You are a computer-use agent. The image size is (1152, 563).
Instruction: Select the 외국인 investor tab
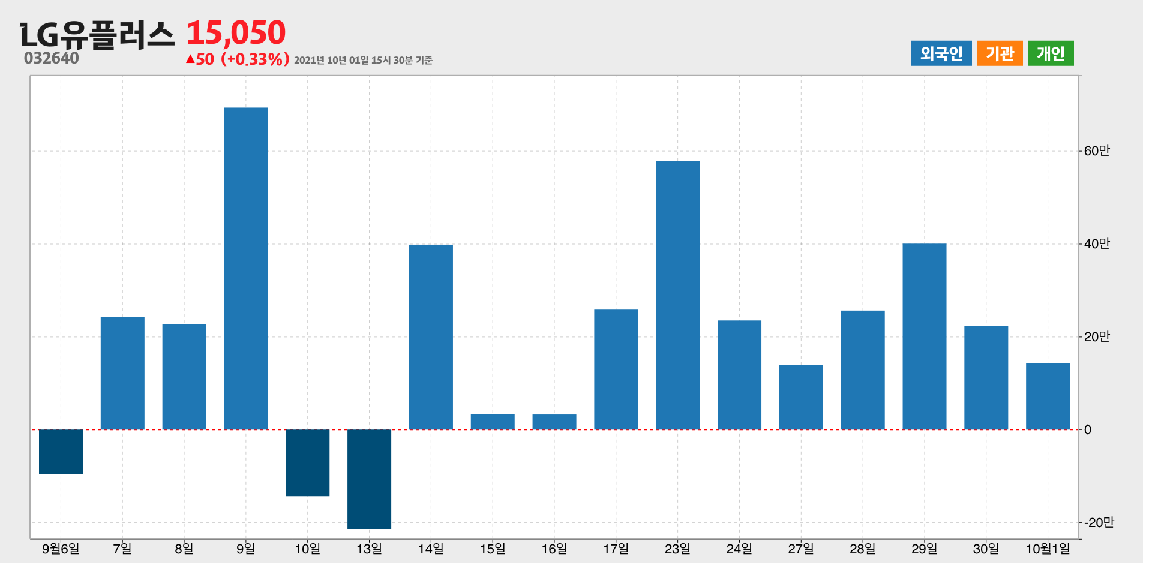click(941, 53)
